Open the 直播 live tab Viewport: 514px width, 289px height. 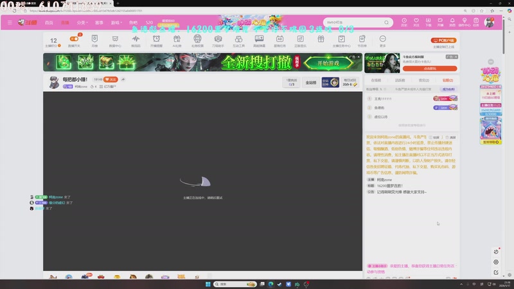pyautogui.click(x=65, y=22)
